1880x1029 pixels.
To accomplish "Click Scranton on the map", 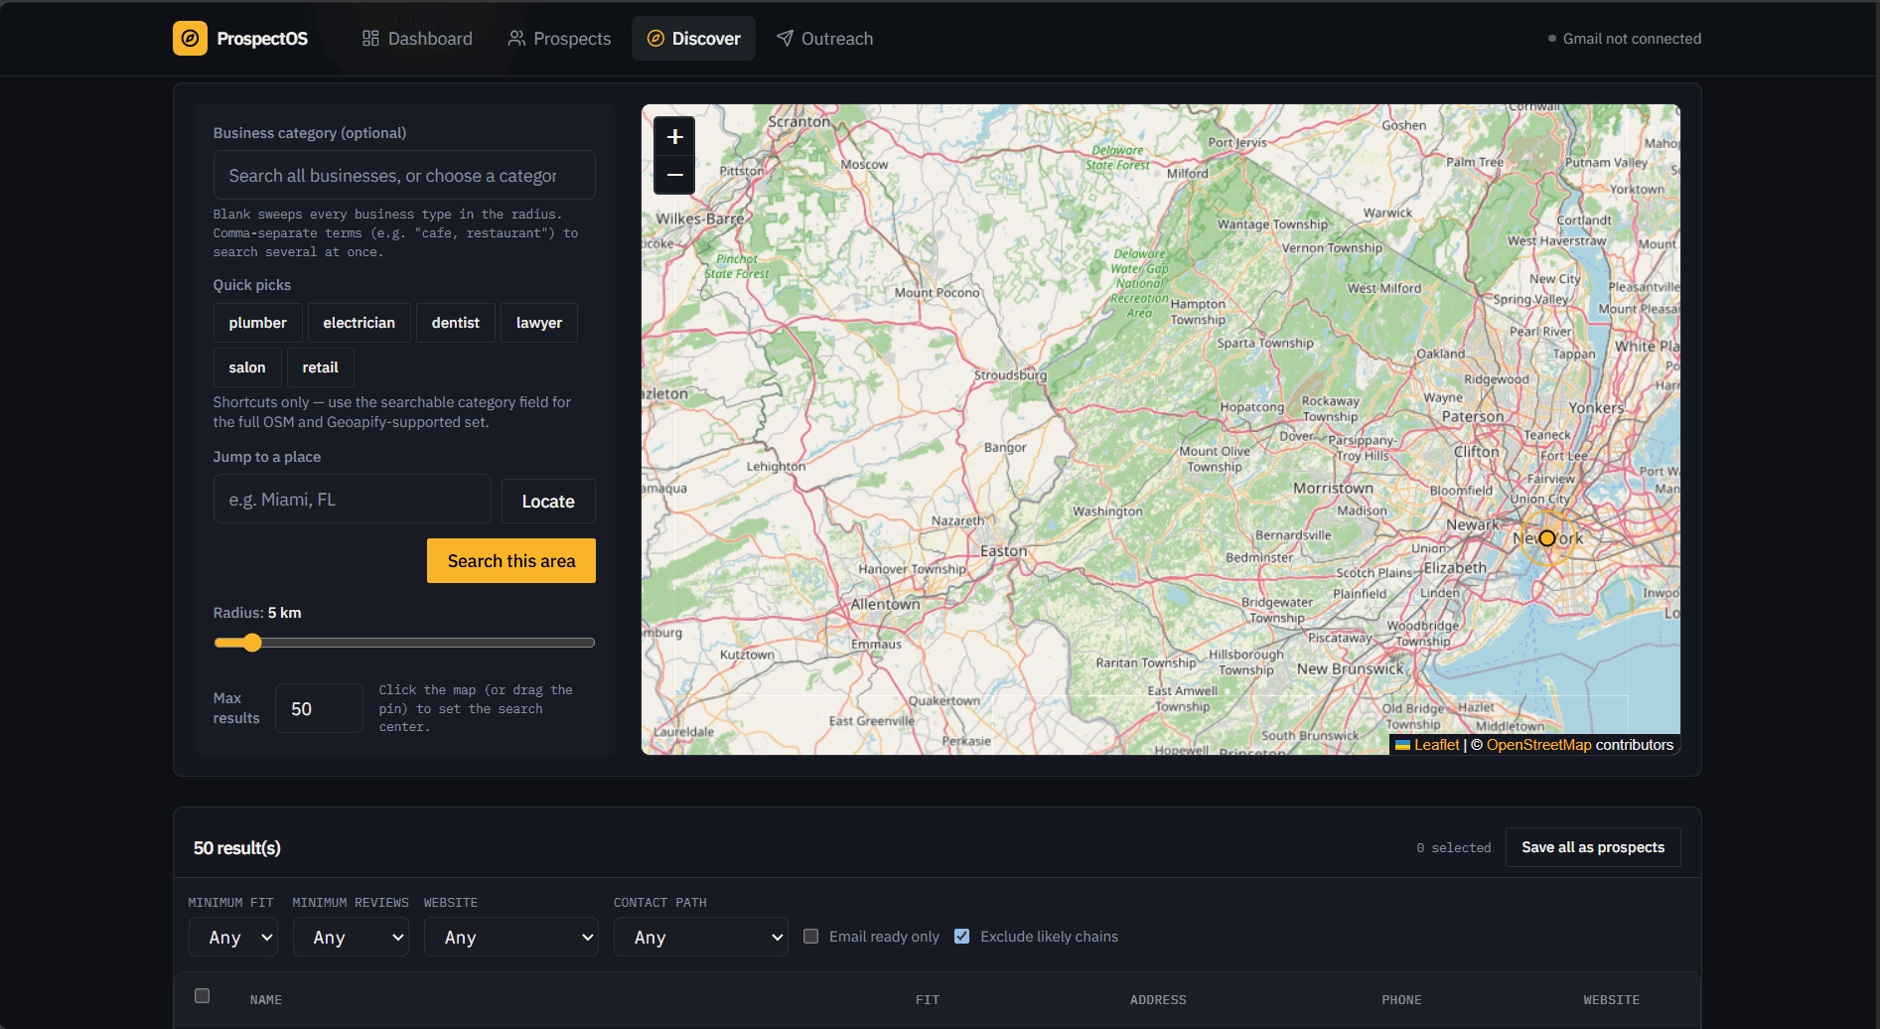I will [x=798, y=121].
